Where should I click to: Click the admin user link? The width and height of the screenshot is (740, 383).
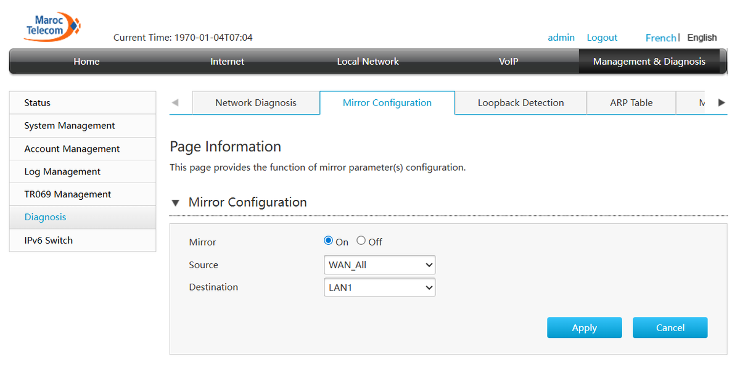[561, 38]
